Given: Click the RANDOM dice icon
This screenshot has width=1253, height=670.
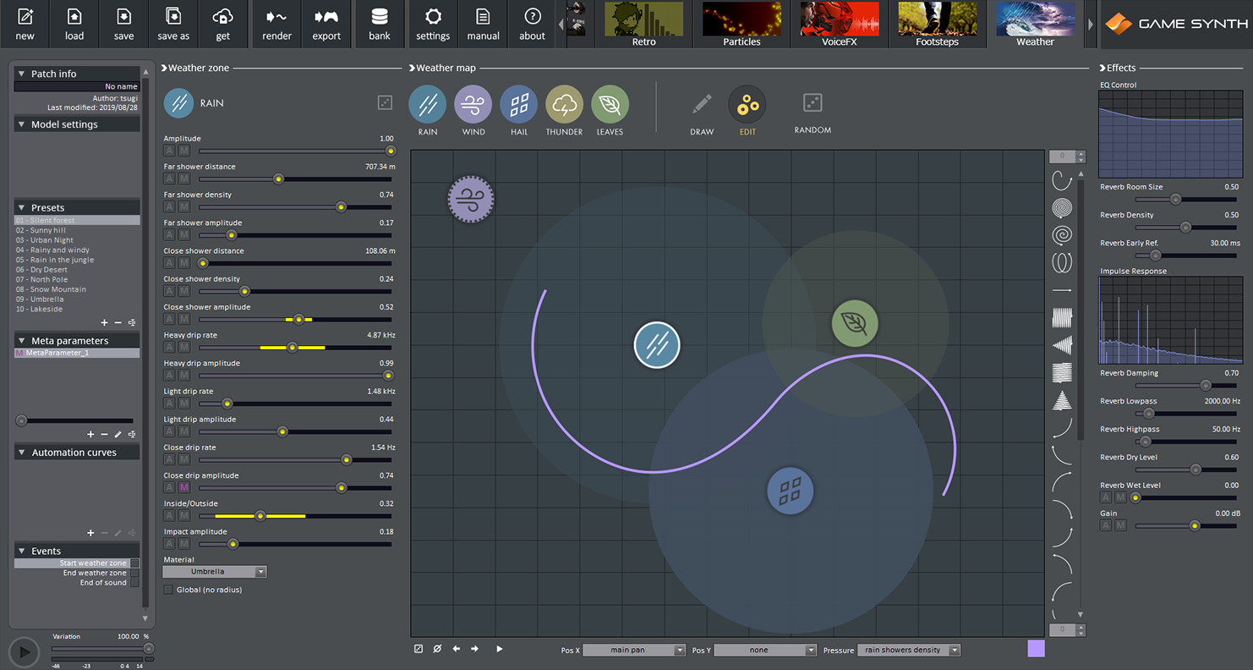Looking at the screenshot, I should [x=813, y=102].
